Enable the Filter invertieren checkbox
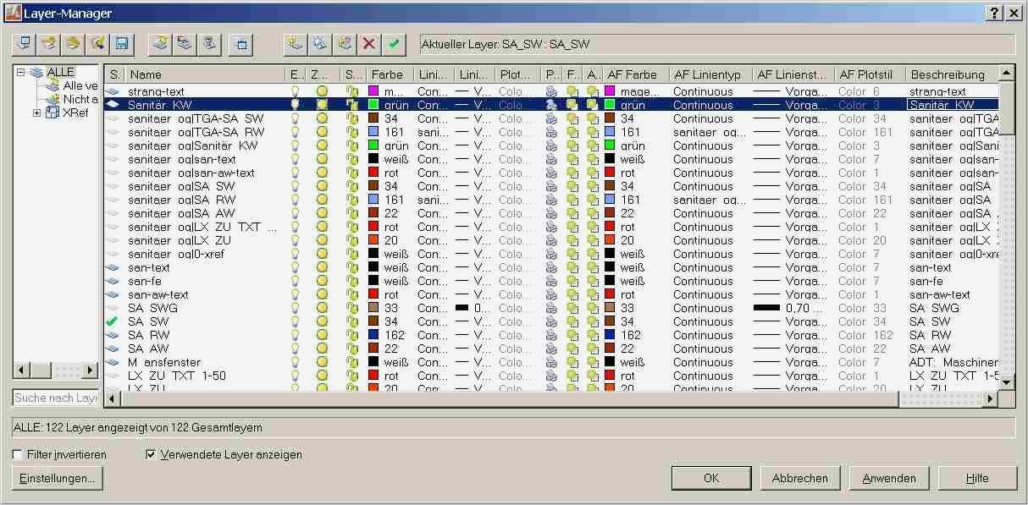The width and height of the screenshot is (1028, 505). pos(16,454)
